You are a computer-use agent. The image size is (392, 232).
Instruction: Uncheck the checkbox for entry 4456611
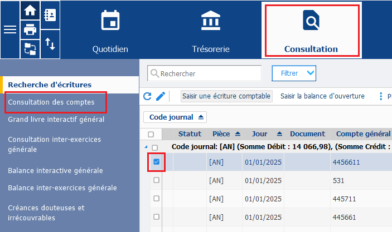coord(156,162)
